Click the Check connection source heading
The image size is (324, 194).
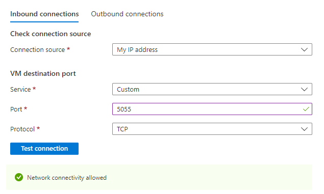click(51, 34)
